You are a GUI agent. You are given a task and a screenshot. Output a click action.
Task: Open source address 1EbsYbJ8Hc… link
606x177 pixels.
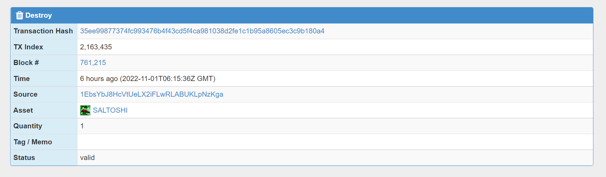coord(152,94)
